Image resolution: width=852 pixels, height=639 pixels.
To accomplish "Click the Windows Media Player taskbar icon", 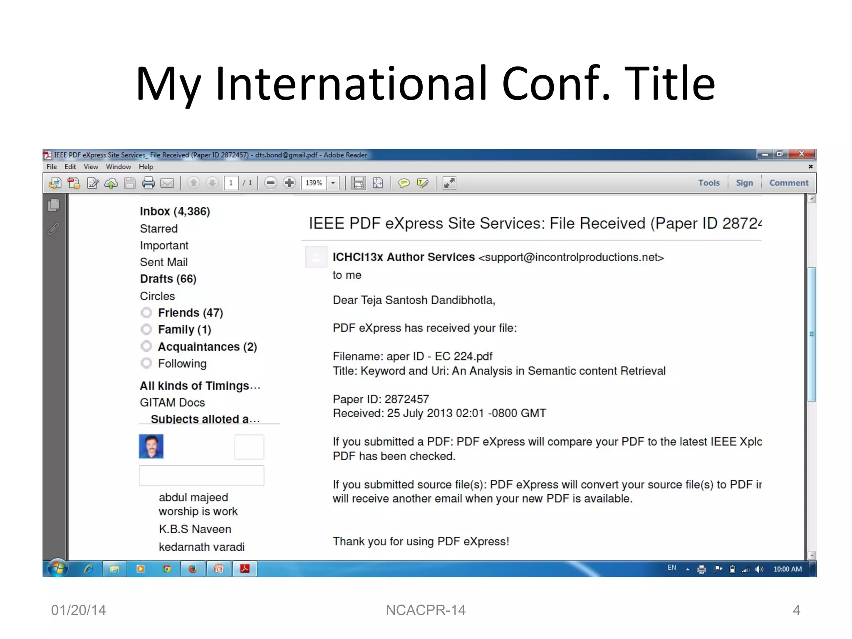I will point(141,569).
